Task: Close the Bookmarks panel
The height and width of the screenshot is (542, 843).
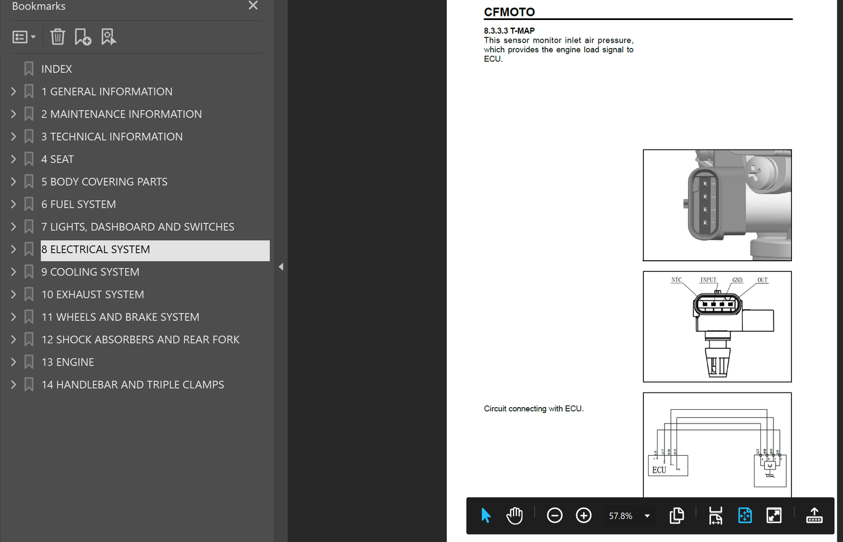Action: [x=253, y=5]
